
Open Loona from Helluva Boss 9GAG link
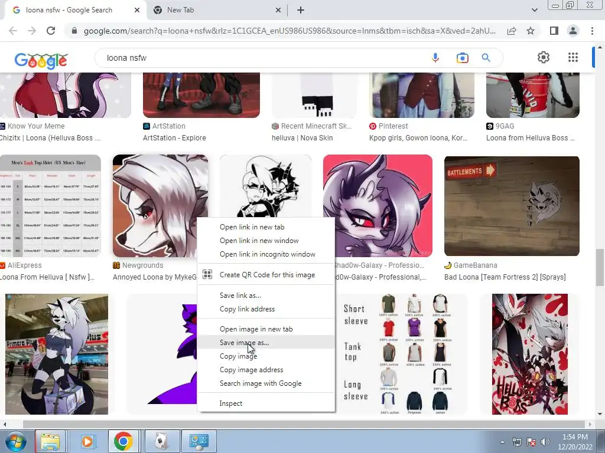530,138
